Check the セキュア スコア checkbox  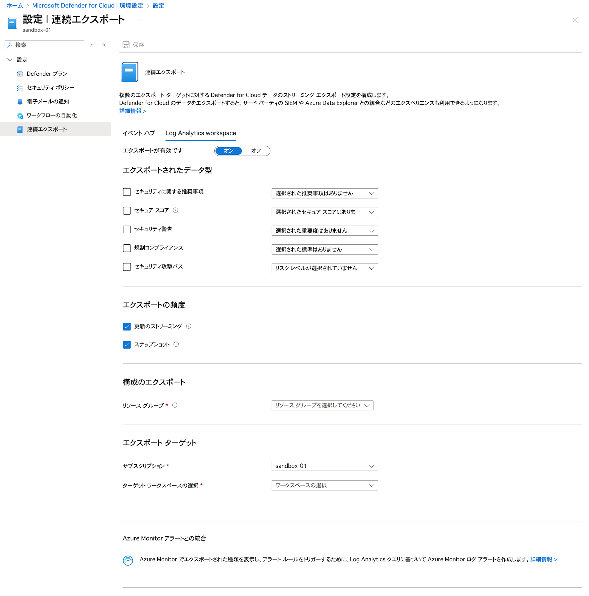[127, 211]
